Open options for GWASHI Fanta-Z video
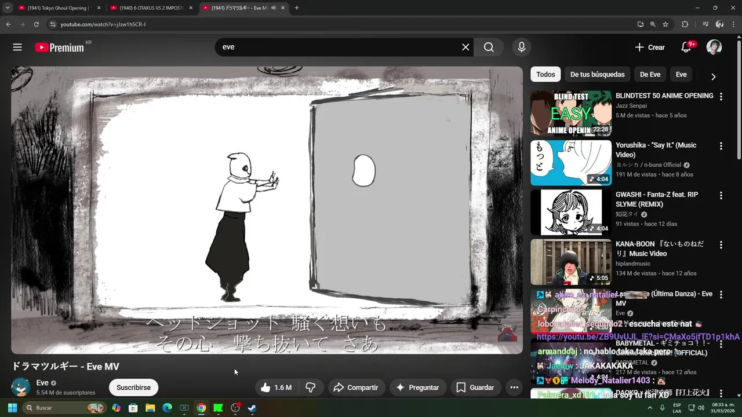The height and width of the screenshot is (417, 742). (721, 196)
